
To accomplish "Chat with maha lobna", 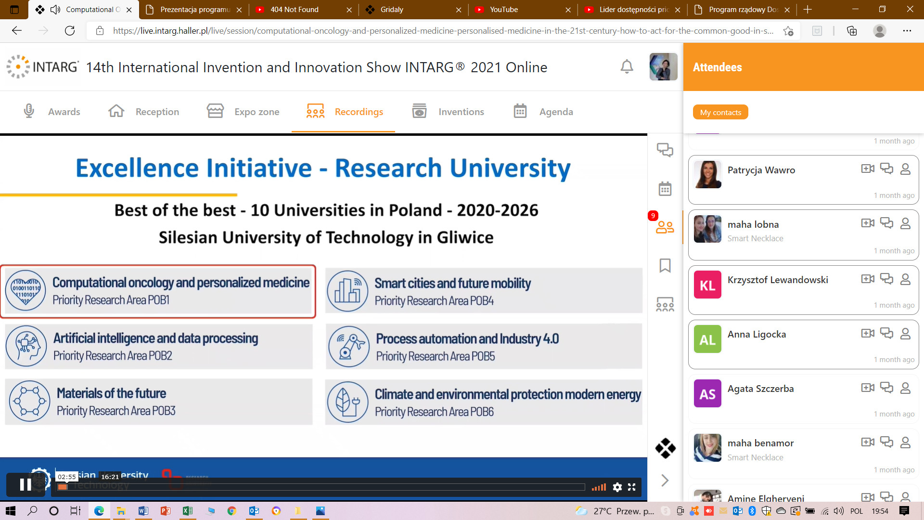I will tap(886, 223).
